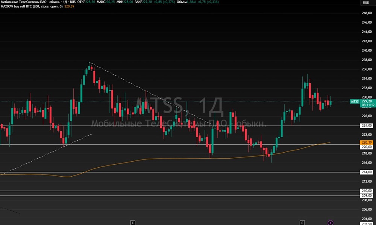Click the green MTSS last price label
Viewport: 376px width, 225px height.
click(355, 101)
